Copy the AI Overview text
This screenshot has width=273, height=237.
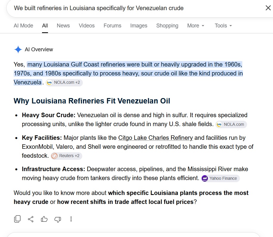coord(17,219)
